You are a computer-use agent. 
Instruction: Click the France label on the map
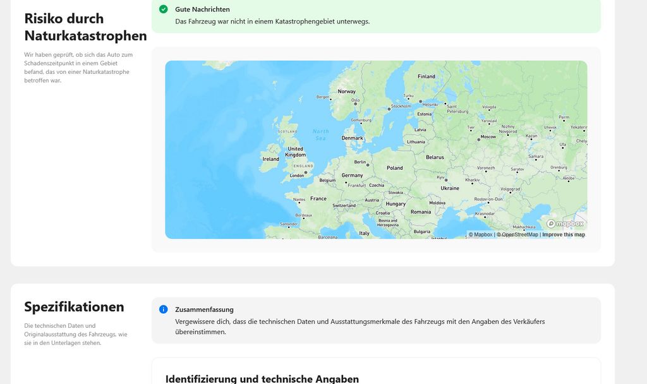318,198
